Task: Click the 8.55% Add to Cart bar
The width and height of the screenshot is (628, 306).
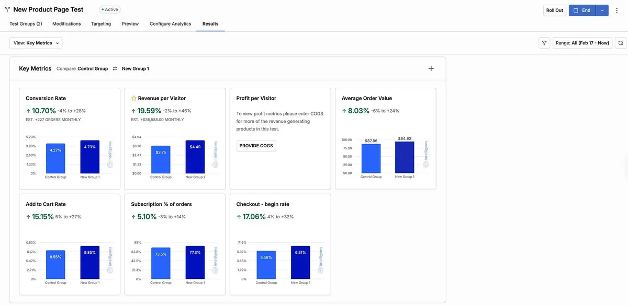Action: pyautogui.click(x=55, y=265)
